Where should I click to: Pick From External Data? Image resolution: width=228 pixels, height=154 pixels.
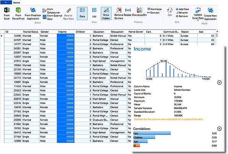(52, 17)
